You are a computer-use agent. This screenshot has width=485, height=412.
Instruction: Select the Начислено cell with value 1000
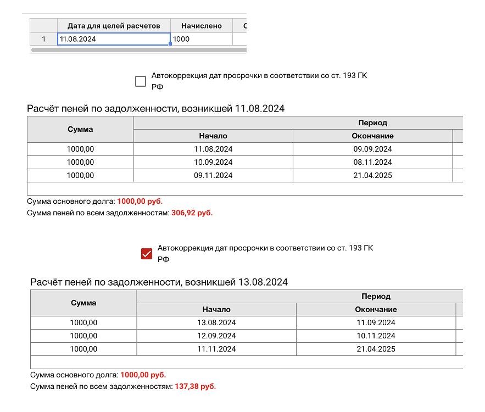tap(202, 39)
